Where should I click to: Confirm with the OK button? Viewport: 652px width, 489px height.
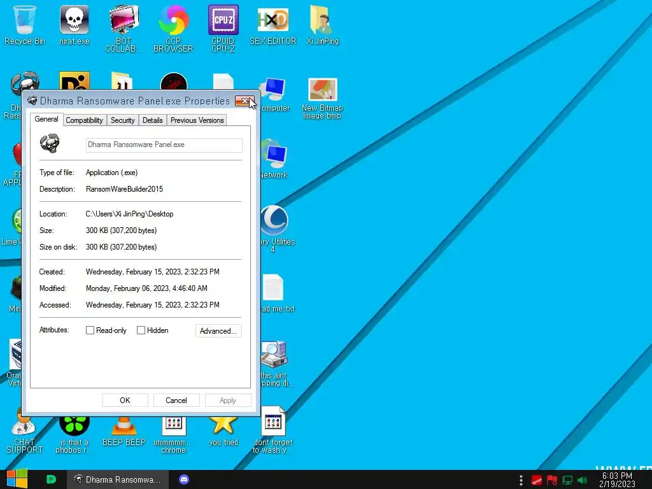[125, 400]
